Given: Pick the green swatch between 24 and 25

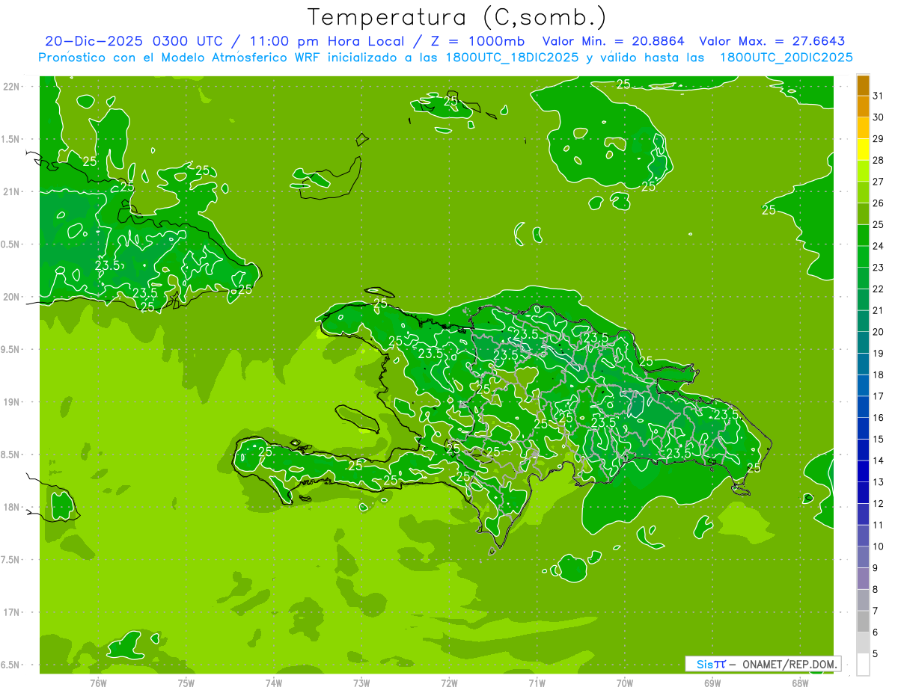Looking at the screenshot, I should pyautogui.click(x=863, y=235).
